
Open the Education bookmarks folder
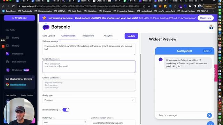pyautogui.click(x=90, y=11)
